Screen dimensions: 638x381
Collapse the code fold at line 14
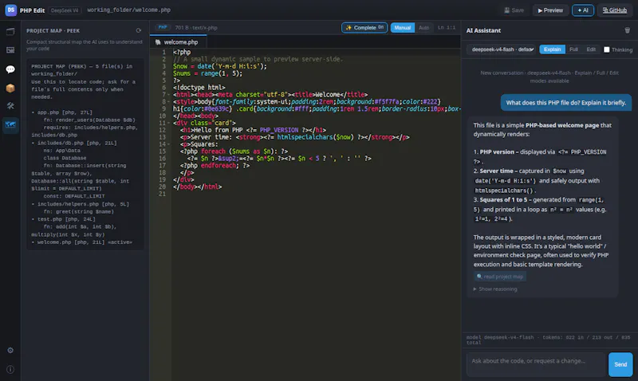(168, 144)
